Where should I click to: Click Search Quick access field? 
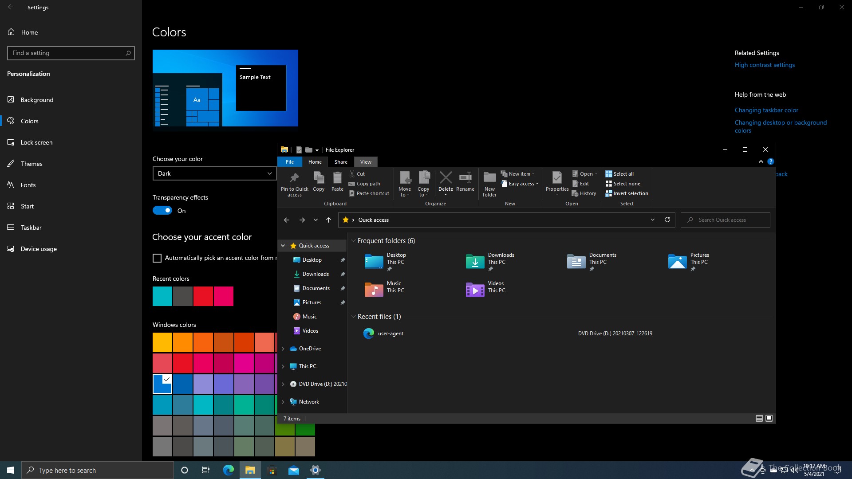tap(726, 220)
